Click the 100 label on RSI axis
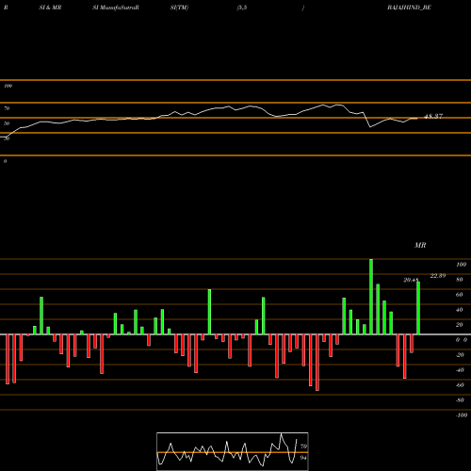The width and height of the screenshot is (471, 471). 8,86
